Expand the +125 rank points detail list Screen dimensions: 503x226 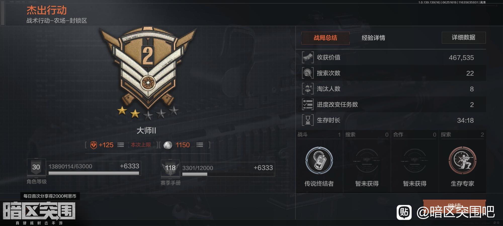click(121, 145)
